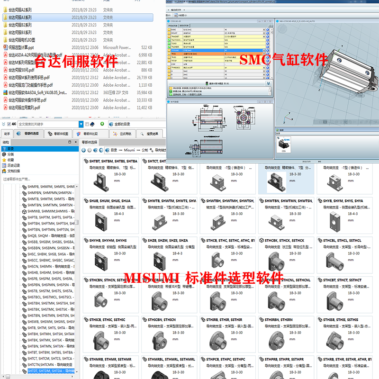Select file 台达伺服龙门功能操作手册.pdf
Viewport: 379px width, 379px height.
31,85
